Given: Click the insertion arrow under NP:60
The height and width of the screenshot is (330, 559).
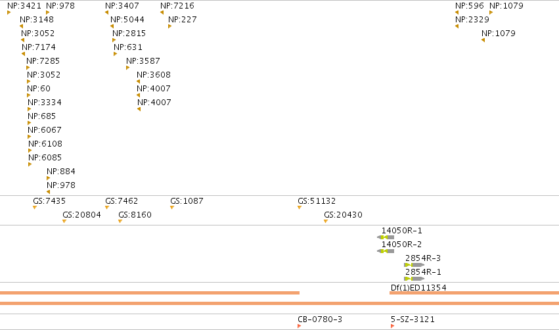Looking at the screenshot, I should click(x=29, y=95).
